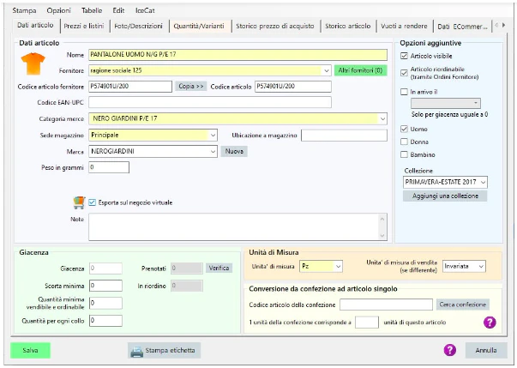Expand the Marca dropdown

(213, 151)
